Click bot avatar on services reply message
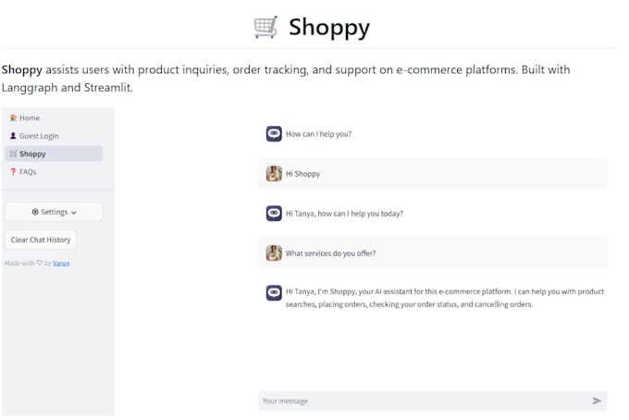This screenshot has width=629, height=420. 274,292
